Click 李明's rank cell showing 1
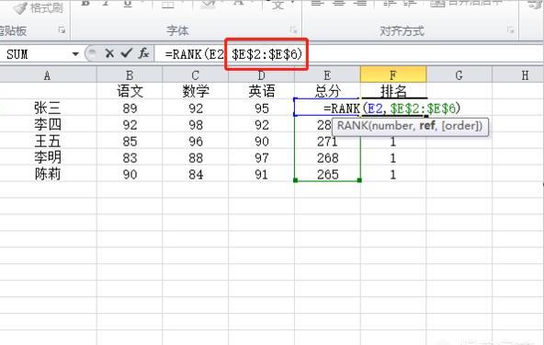Screen dimensions: 544x345 coord(393,157)
